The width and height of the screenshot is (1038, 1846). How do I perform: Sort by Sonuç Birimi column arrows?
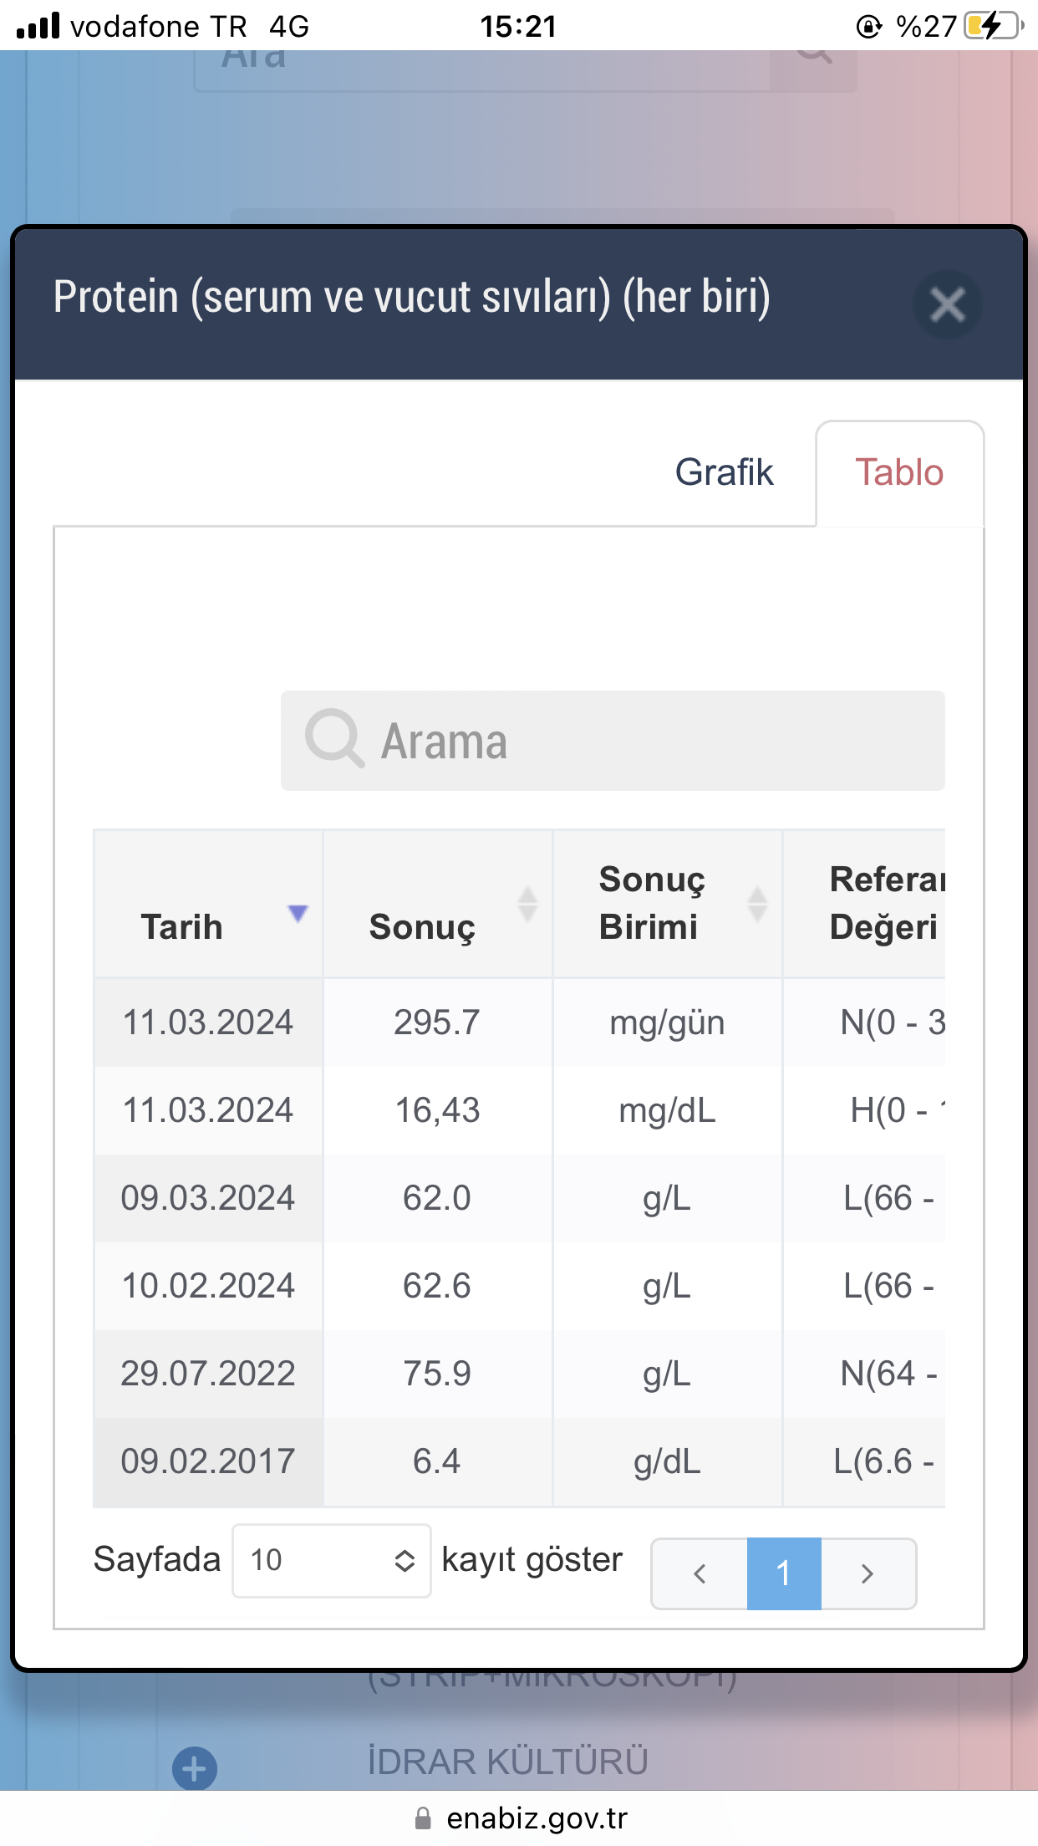757,904
